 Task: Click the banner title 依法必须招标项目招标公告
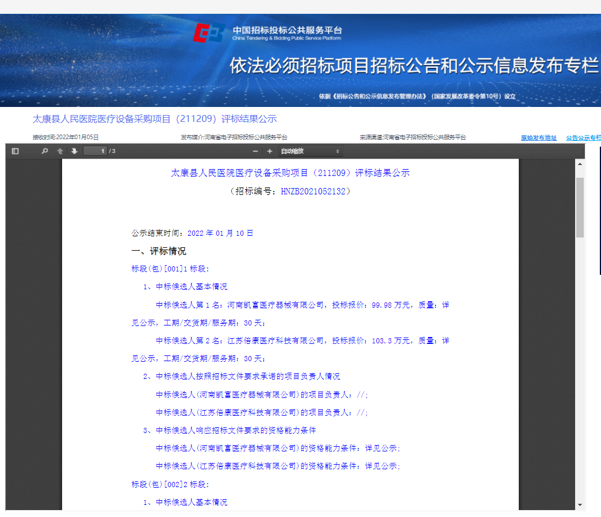[x=413, y=66]
